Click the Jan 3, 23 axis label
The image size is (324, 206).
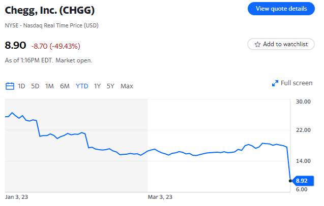[x=16, y=197]
